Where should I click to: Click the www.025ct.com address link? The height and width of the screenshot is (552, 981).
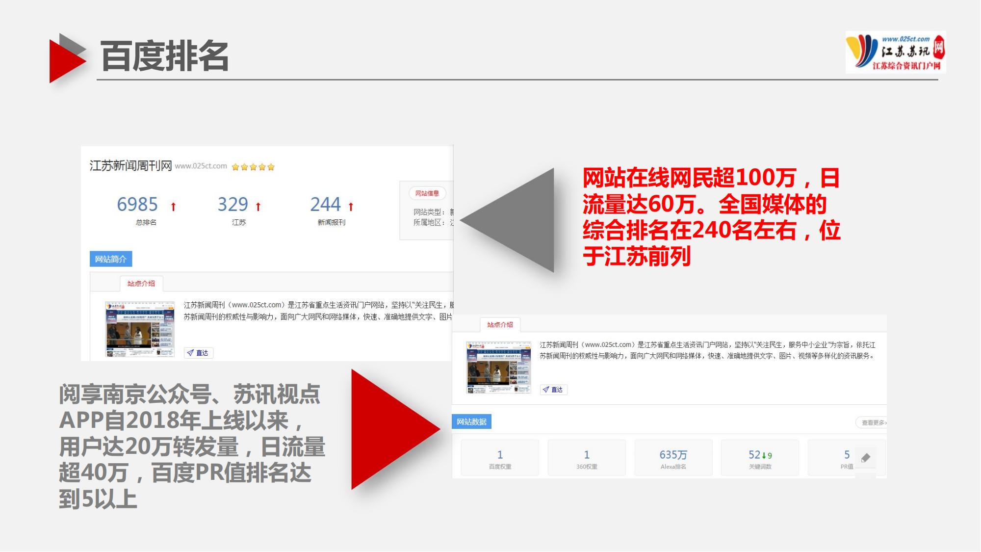pos(202,166)
